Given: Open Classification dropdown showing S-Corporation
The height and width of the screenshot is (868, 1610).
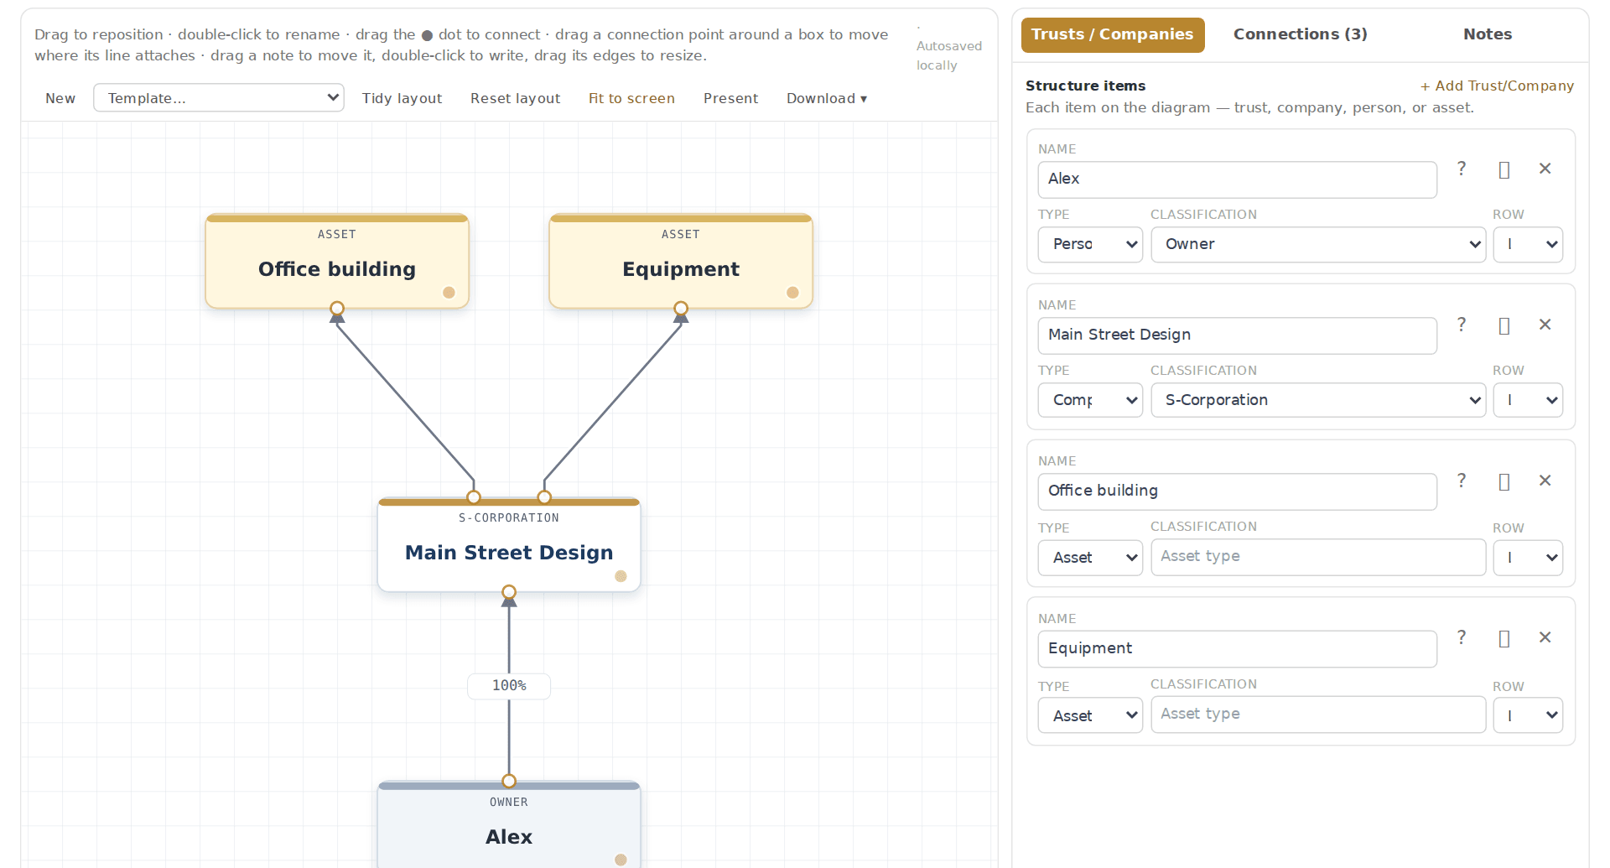Looking at the screenshot, I should point(1318,400).
